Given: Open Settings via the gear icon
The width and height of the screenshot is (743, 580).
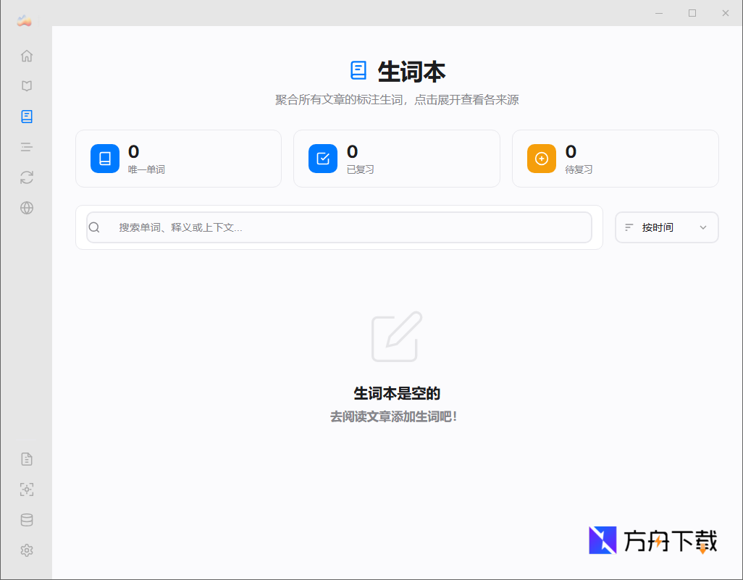Looking at the screenshot, I should [x=26, y=550].
